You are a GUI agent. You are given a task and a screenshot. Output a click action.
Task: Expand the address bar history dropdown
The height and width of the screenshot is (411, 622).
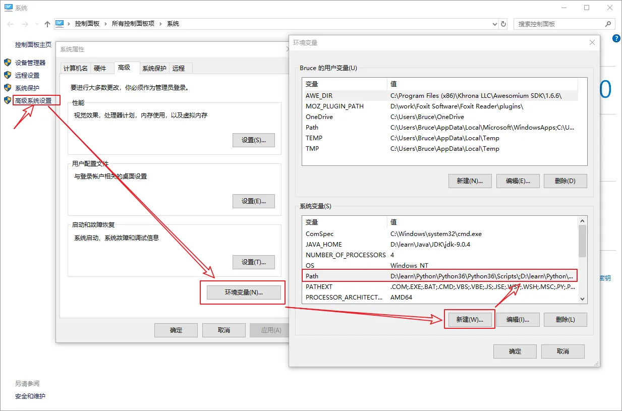(x=494, y=24)
